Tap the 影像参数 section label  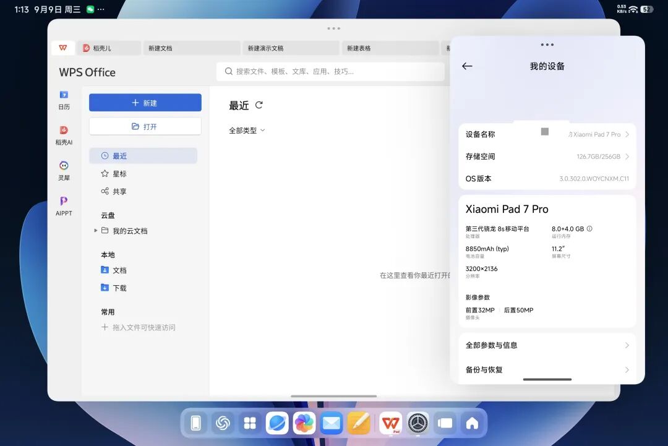pos(477,298)
